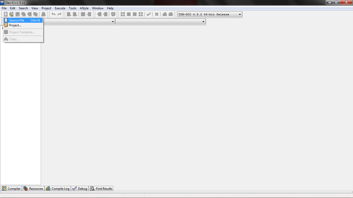
Task: Click the Close file toolbar icon
Action: 29,14
